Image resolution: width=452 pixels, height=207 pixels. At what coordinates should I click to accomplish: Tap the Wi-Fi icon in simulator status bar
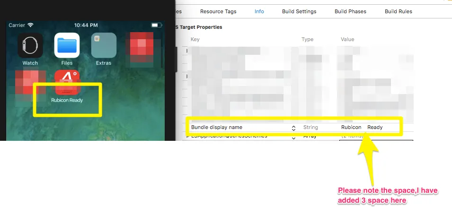pyautogui.click(x=31, y=25)
